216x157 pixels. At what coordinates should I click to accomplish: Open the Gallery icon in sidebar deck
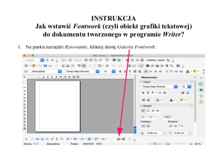201,90
